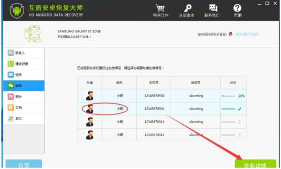Click the QQ penguin customer service icon
The image size is (281, 169).
click(230, 34)
